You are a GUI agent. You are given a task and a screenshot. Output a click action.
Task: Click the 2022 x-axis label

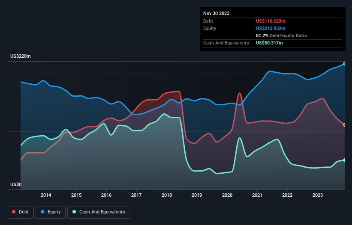point(287,195)
